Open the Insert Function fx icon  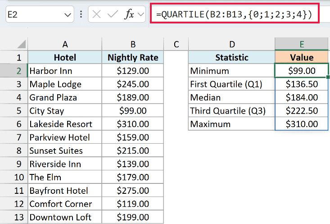coord(129,14)
